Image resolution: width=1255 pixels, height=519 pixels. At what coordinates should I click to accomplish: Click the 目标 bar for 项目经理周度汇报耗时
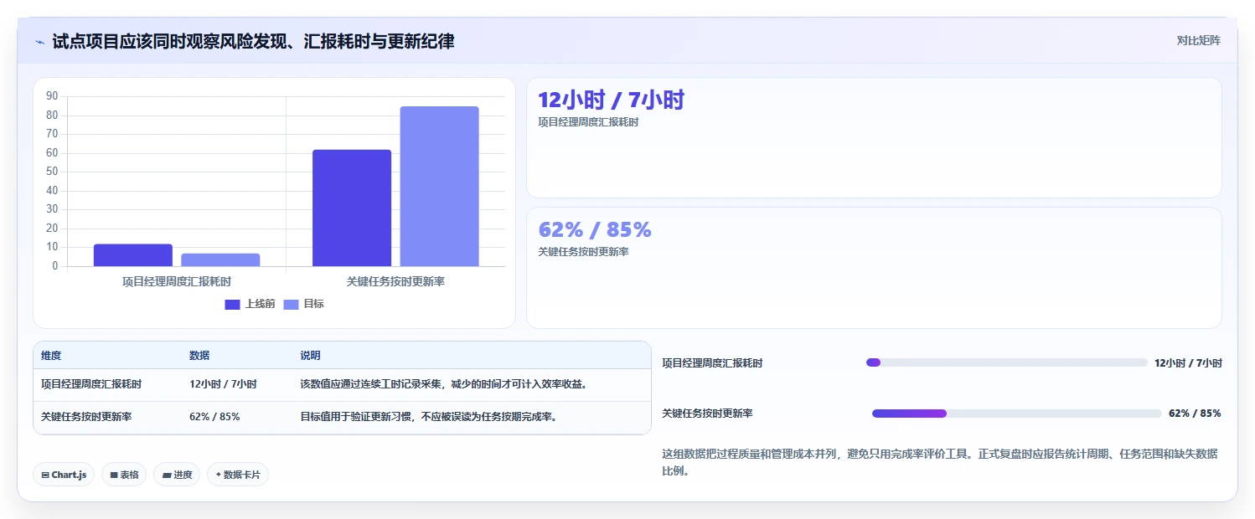click(x=220, y=259)
